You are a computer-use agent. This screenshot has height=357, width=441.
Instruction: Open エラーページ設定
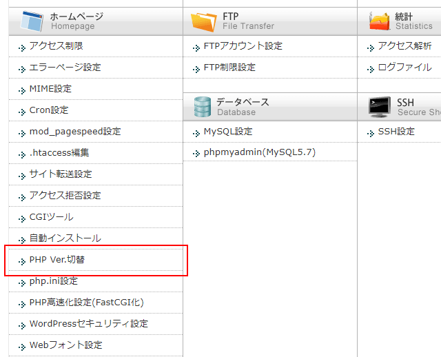pos(65,68)
